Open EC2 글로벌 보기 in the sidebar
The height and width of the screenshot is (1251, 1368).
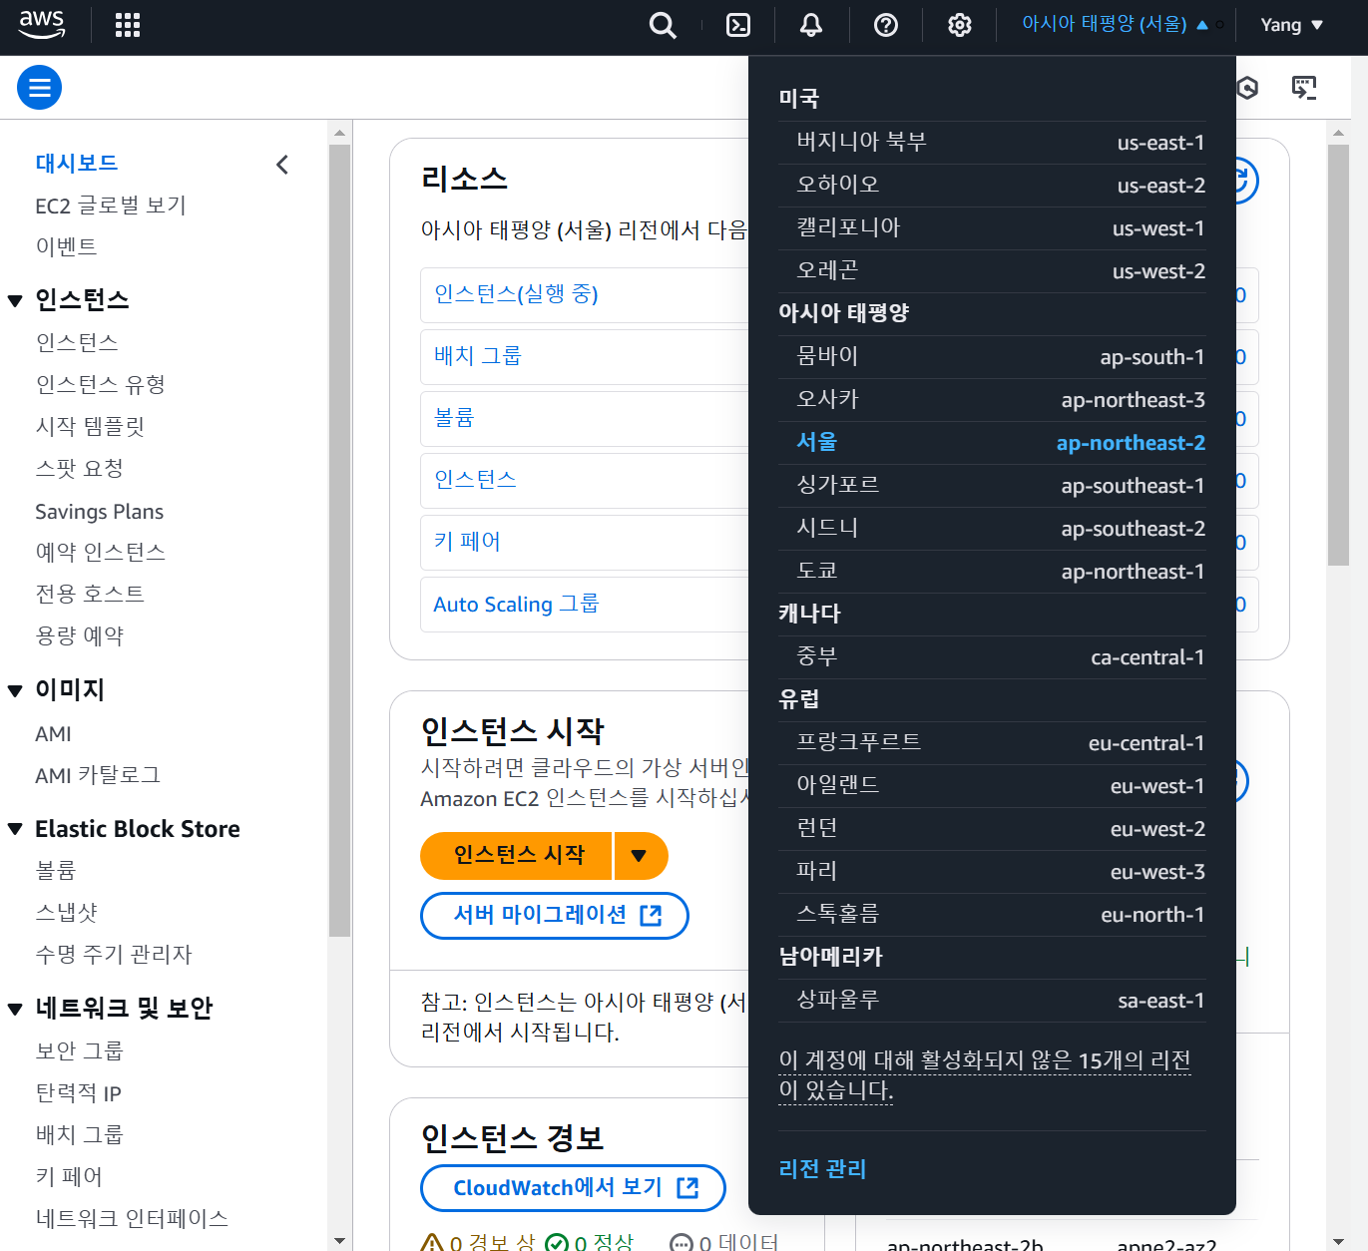(111, 206)
